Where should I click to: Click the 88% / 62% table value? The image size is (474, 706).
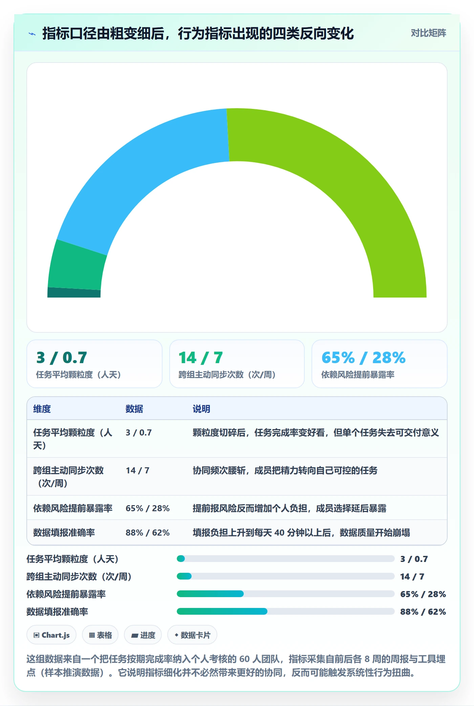click(148, 533)
